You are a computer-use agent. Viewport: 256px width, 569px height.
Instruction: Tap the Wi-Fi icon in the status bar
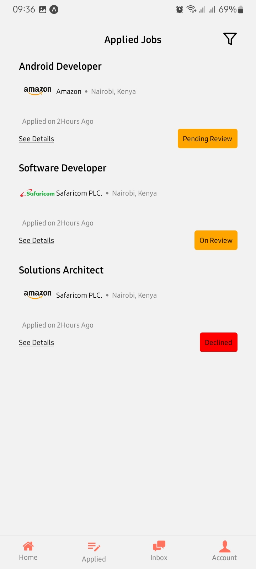[x=191, y=9]
